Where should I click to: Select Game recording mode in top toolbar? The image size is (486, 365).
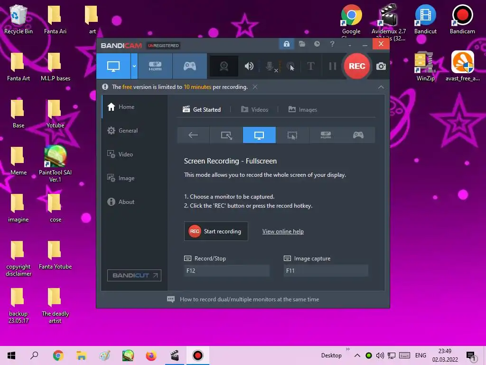190,66
